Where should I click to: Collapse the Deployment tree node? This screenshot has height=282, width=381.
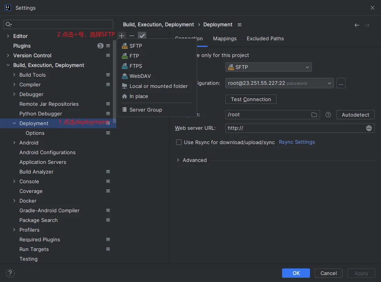(x=14, y=123)
